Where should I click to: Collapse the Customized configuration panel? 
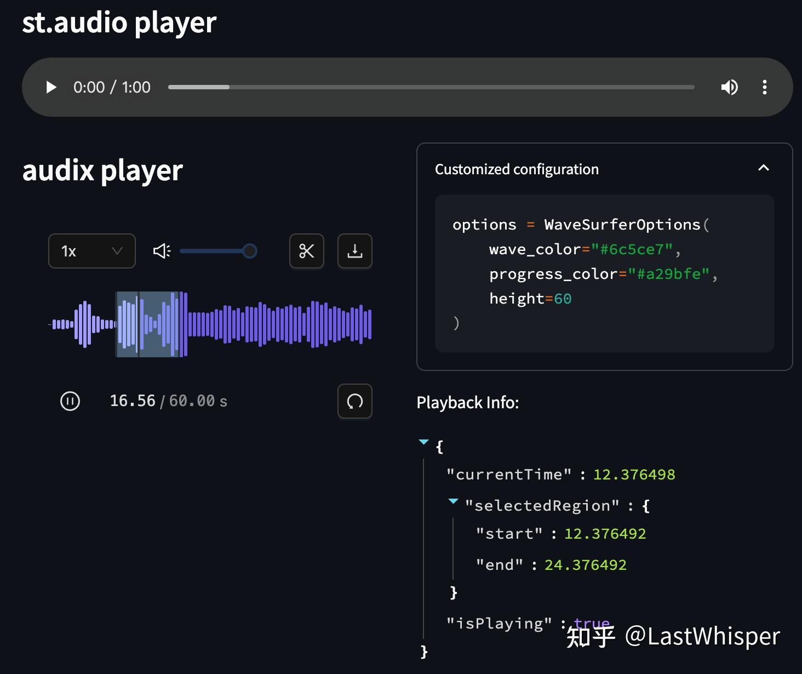pyautogui.click(x=764, y=168)
